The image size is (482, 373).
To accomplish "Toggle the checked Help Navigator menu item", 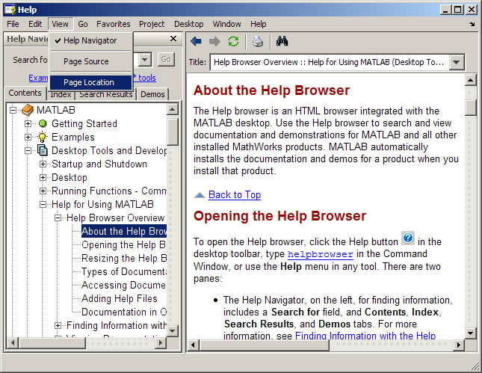I will tap(90, 40).
